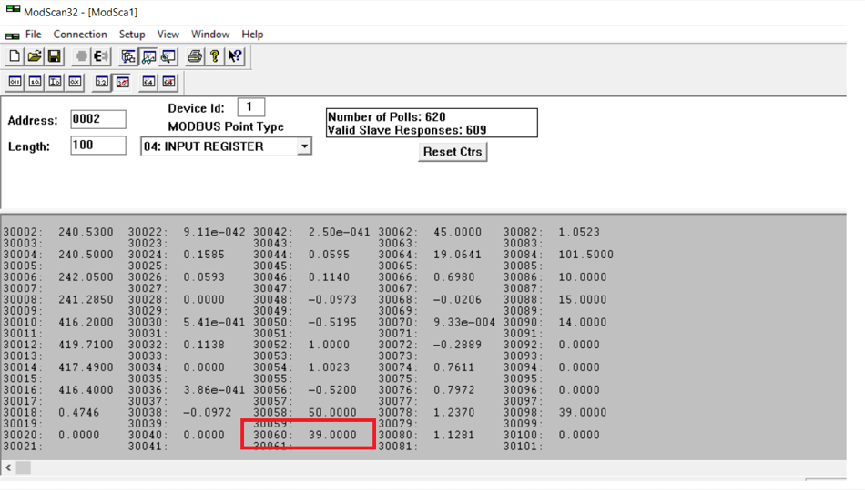Open the Connection menu
865x492 pixels.
80,35
